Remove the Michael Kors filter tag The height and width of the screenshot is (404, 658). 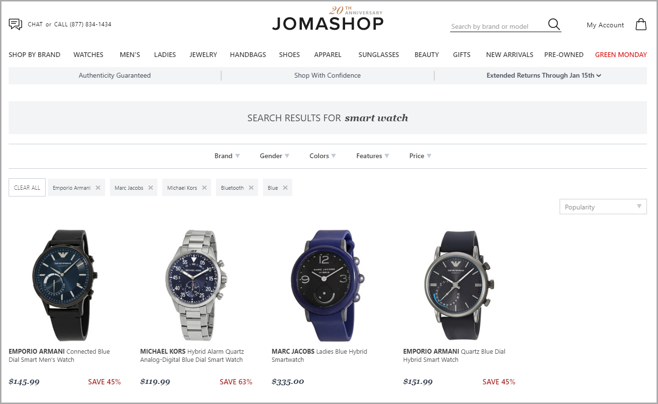point(204,188)
